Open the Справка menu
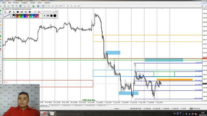The image size is (207, 116). pyautogui.click(x=47, y=3)
